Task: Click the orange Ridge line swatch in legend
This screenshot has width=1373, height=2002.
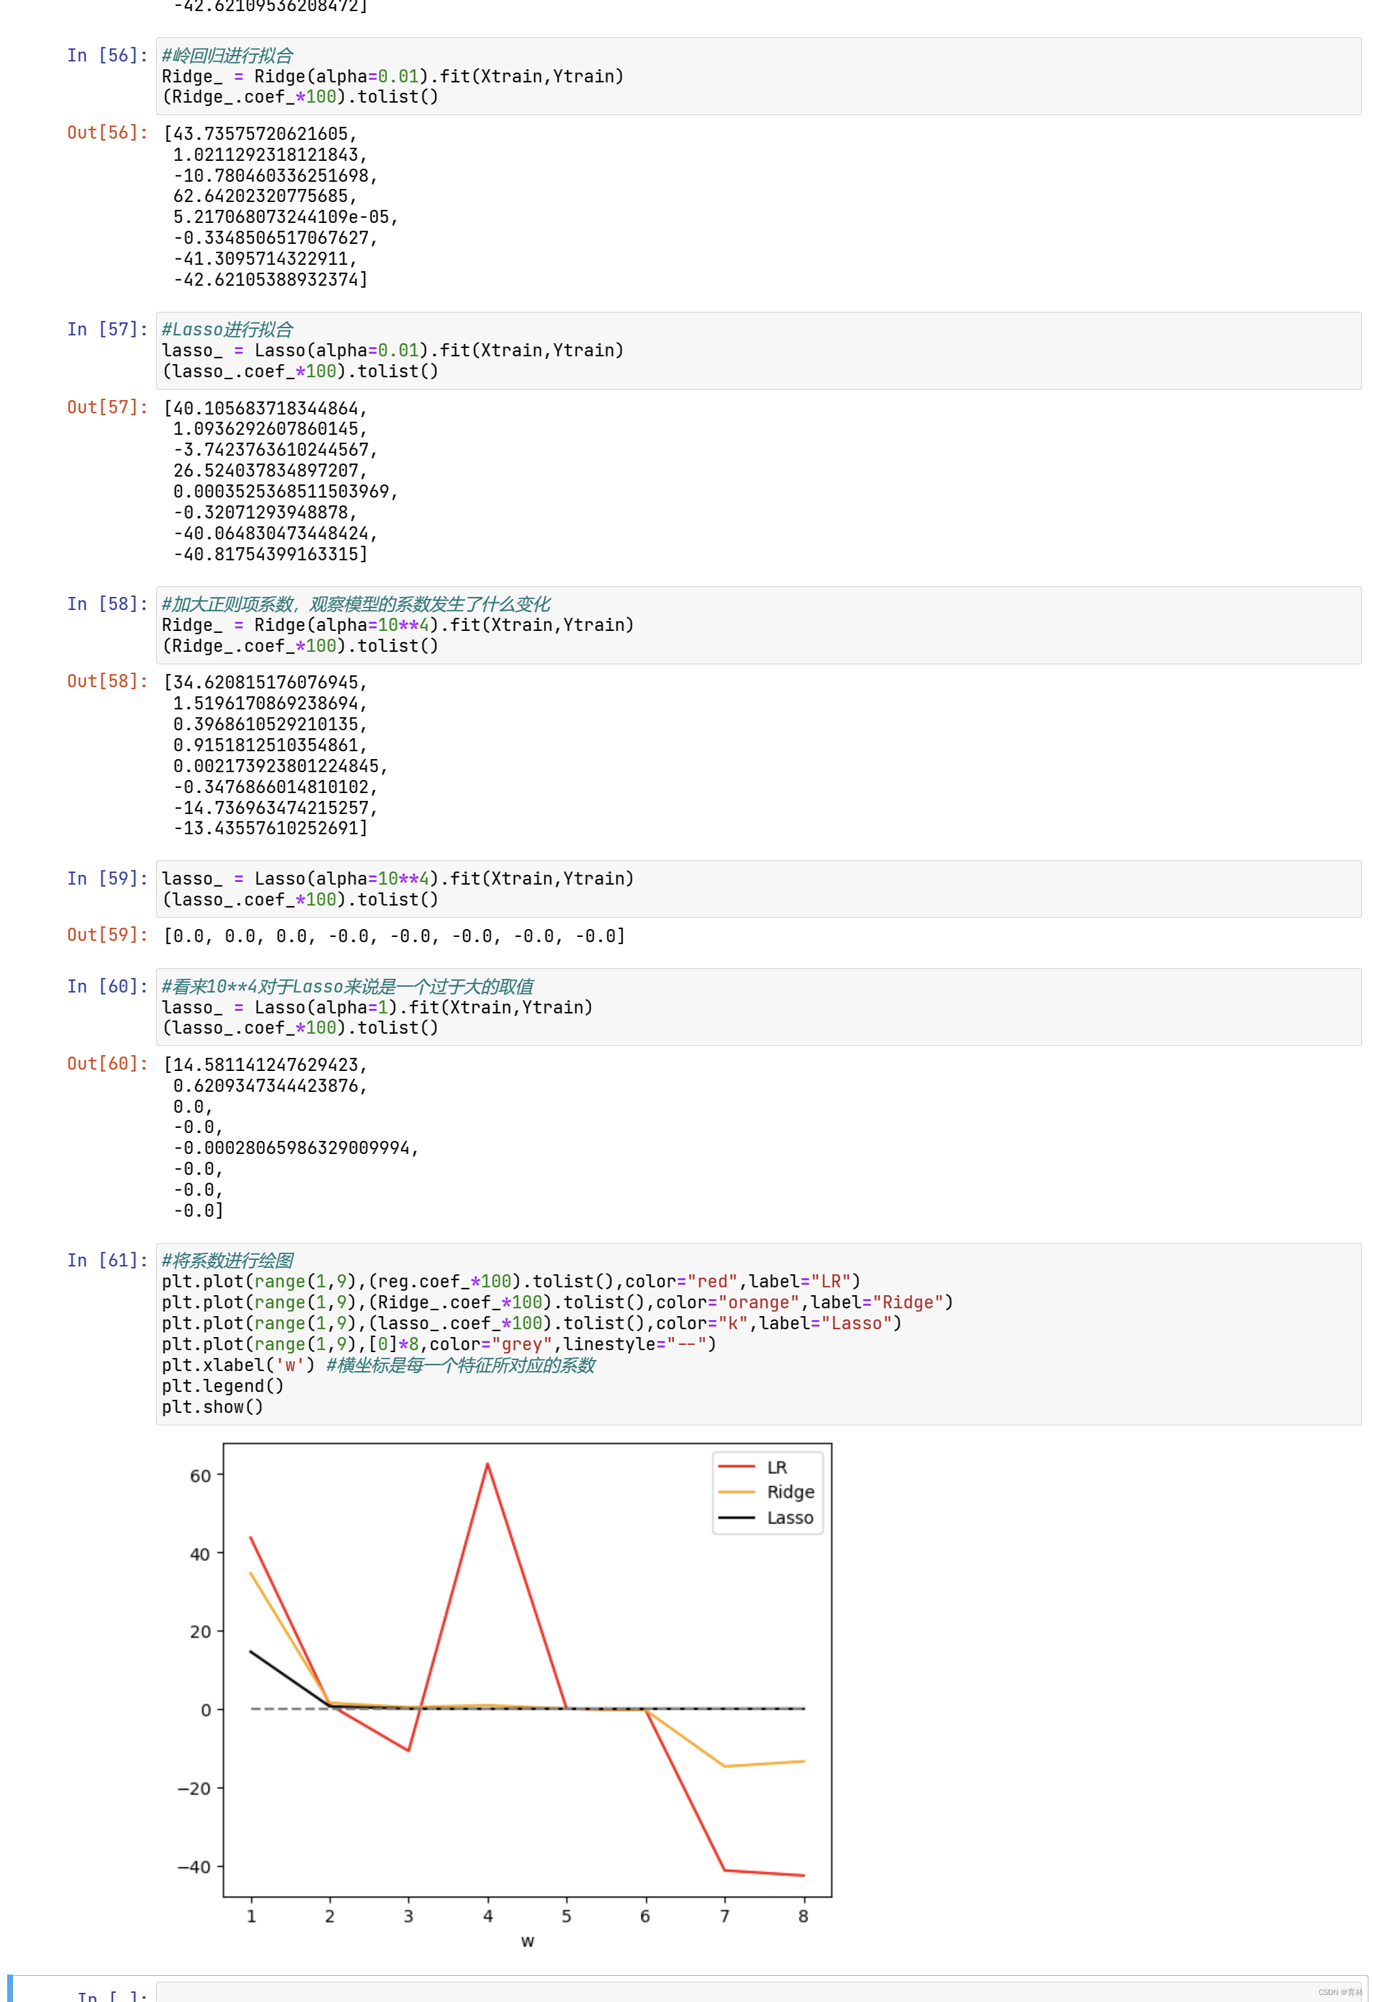Action: 736,1492
